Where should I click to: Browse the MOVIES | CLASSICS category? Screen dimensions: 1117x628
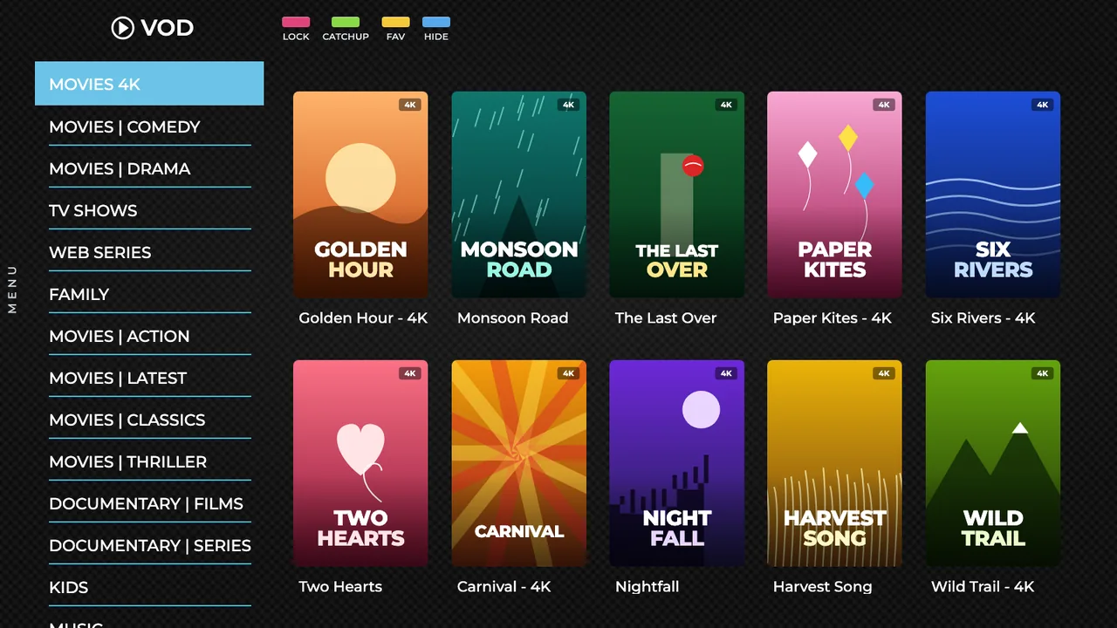tap(150, 420)
